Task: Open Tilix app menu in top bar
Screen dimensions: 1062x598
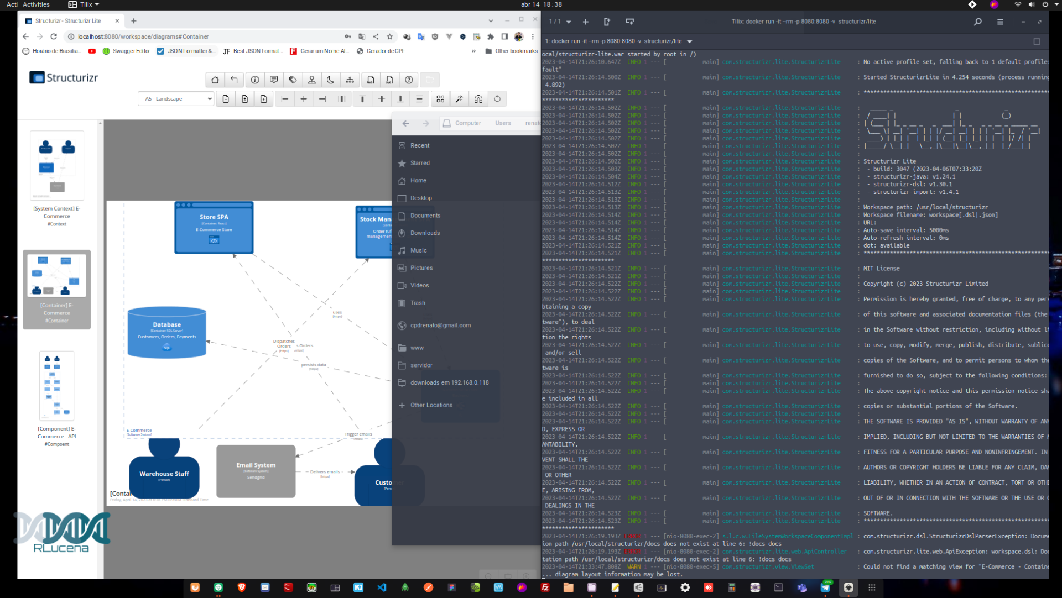Action: 84,4
